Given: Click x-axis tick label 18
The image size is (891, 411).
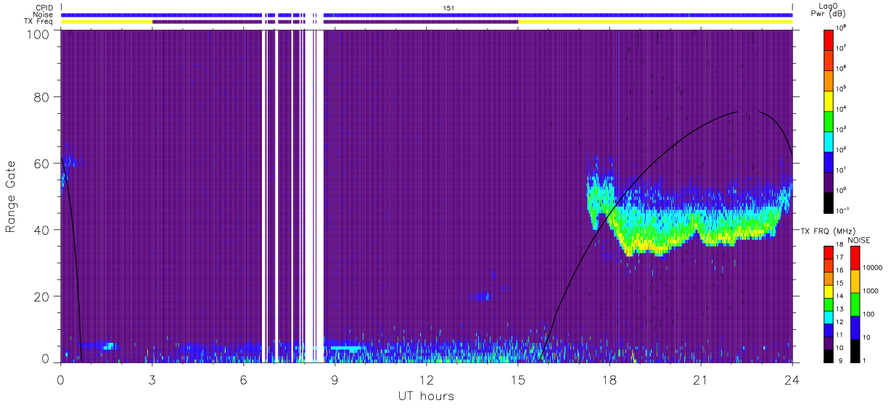Looking at the screenshot, I should coord(609,380).
